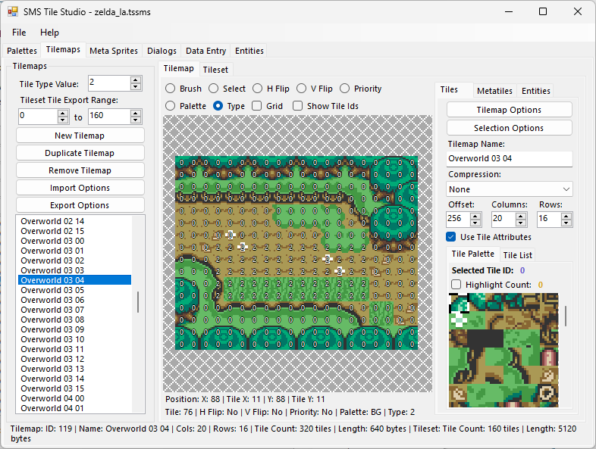Click the Offset number field
The height and width of the screenshot is (449, 596).
458,219
